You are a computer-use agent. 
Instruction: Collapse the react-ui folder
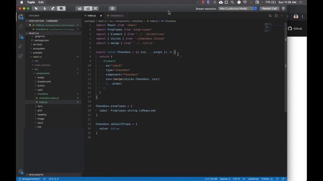(37, 57)
